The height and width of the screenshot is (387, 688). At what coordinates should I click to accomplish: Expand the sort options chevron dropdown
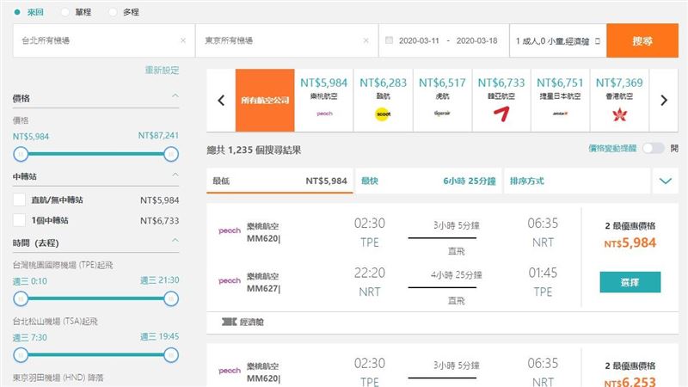pos(666,181)
